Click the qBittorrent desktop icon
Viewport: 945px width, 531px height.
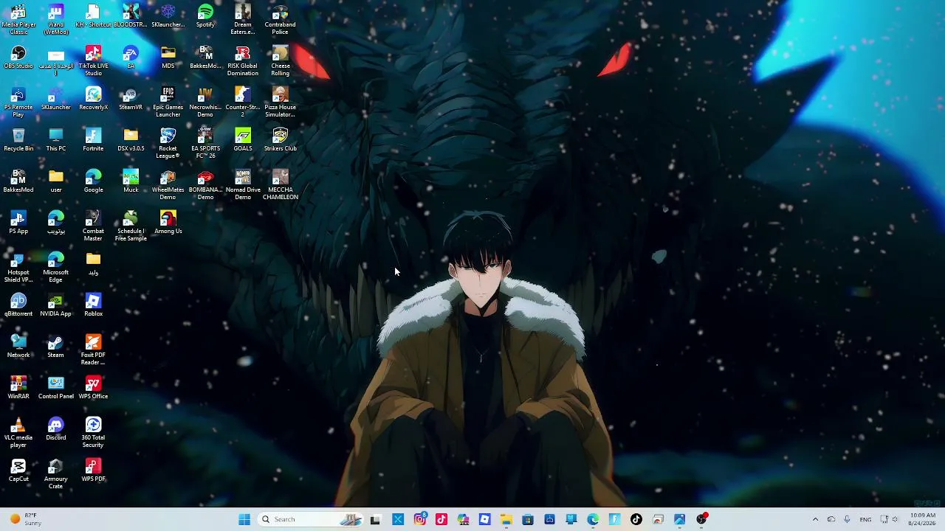pyautogui.click(x=18, y=305)
